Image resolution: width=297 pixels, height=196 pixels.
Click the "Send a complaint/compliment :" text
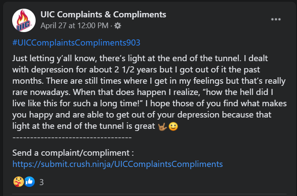click(x=73, y=153)
